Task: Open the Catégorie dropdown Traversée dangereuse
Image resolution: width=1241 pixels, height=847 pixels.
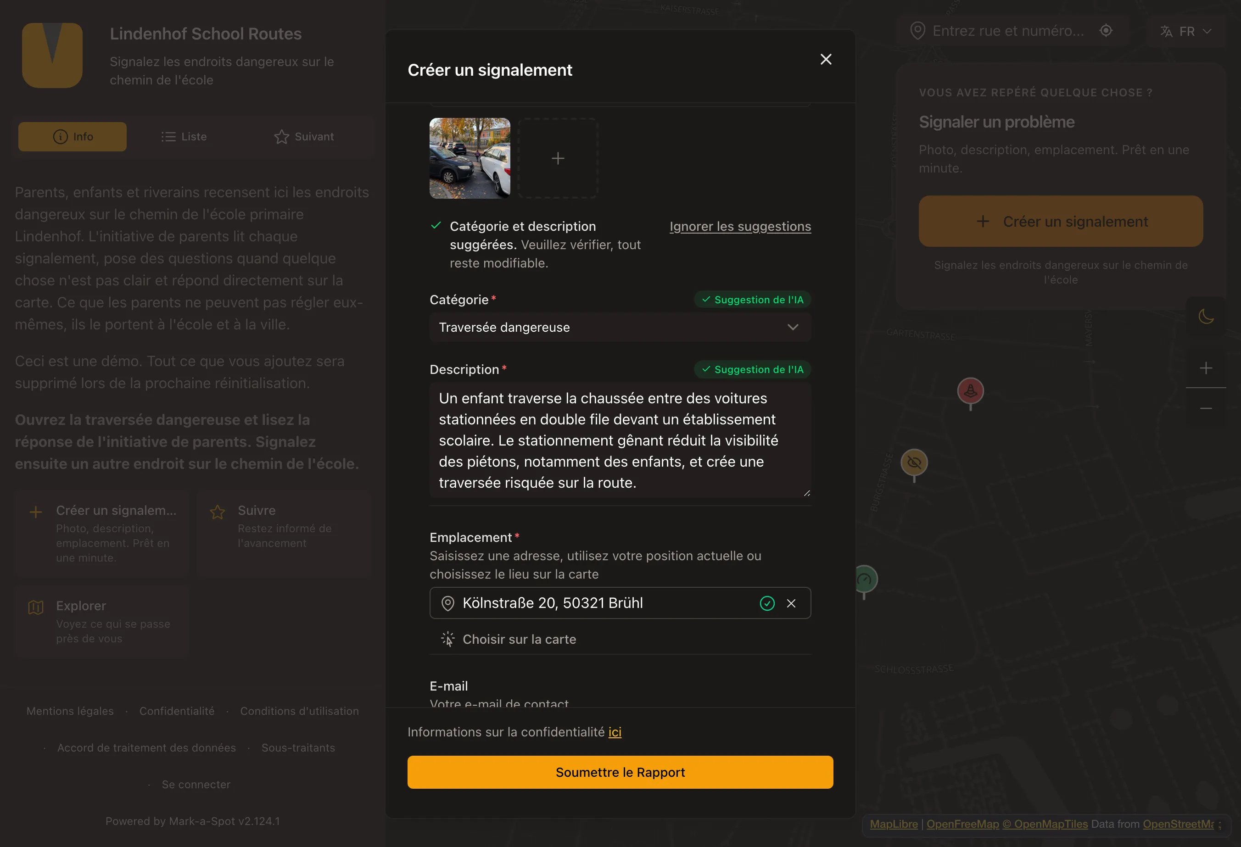Action: (x=620, y=327)
